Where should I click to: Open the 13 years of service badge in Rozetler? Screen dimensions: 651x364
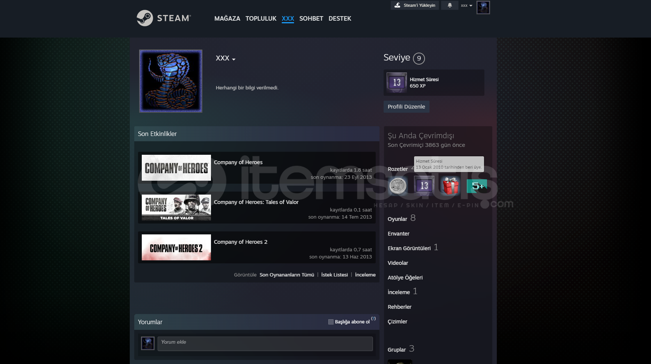(x=424, y=186)
